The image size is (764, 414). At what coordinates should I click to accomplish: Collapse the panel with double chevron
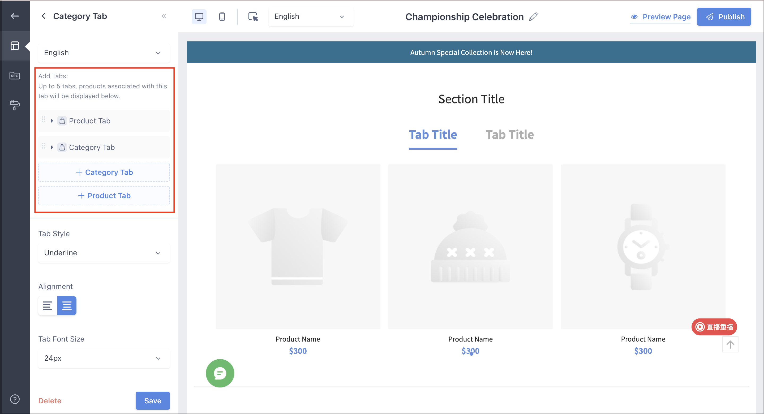164,16
